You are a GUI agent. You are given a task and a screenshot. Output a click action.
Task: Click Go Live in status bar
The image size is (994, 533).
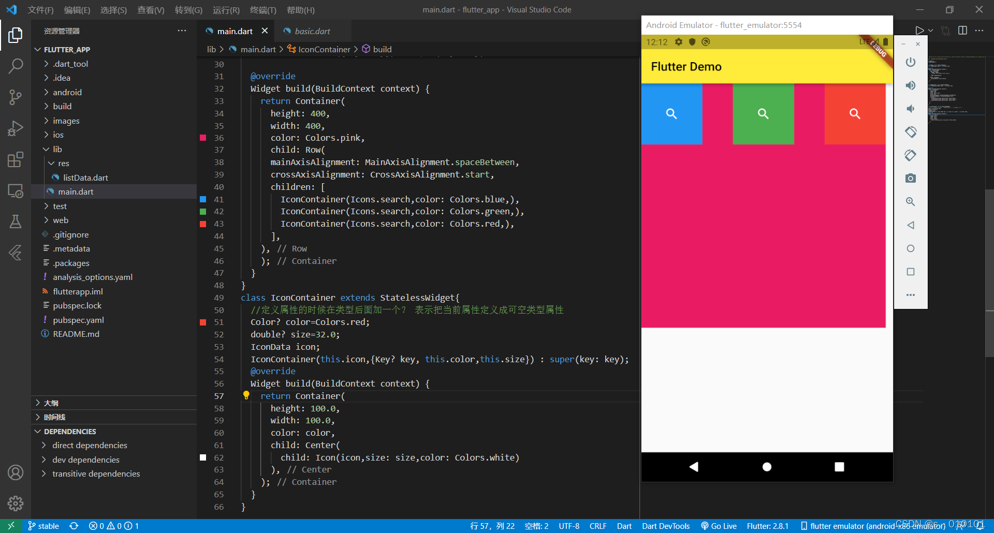[x=719, y=526]
